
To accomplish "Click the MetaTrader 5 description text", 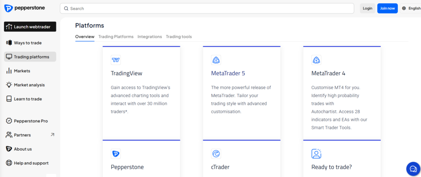I will (x=241, y=99).
